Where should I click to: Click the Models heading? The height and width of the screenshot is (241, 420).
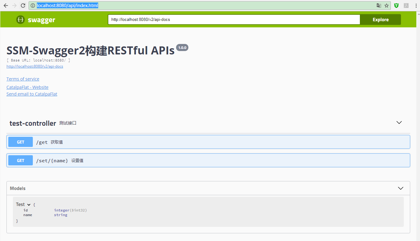click(x=17, y=188)
